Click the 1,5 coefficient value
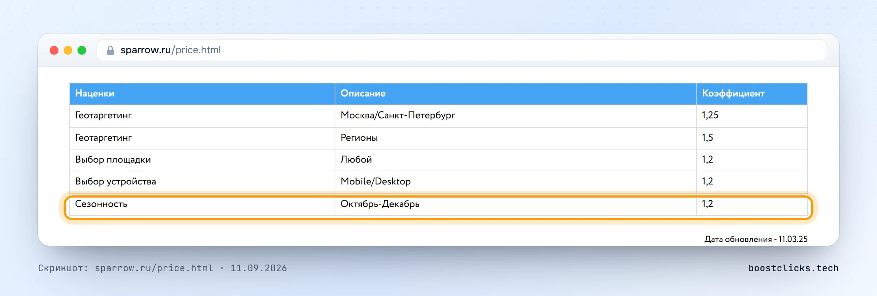The image size is (877, 296). (707, 138)
